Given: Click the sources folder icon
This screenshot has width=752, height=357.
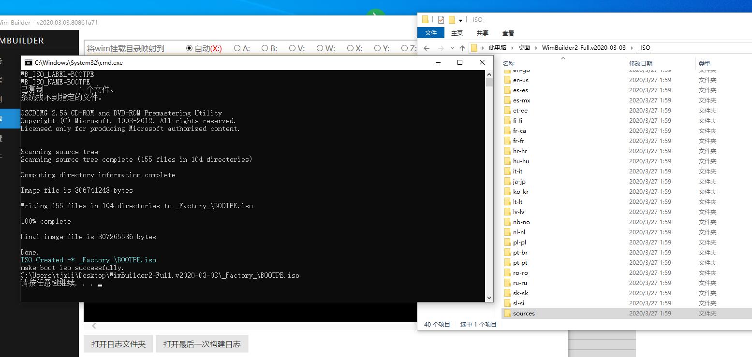Looking at the screenshot, I should [x=507, y=314].
